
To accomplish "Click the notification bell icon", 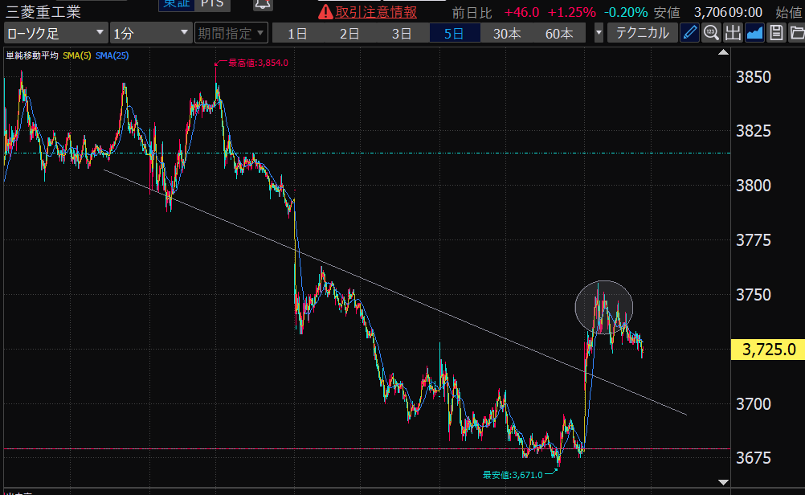I will (x=262, y=4).
